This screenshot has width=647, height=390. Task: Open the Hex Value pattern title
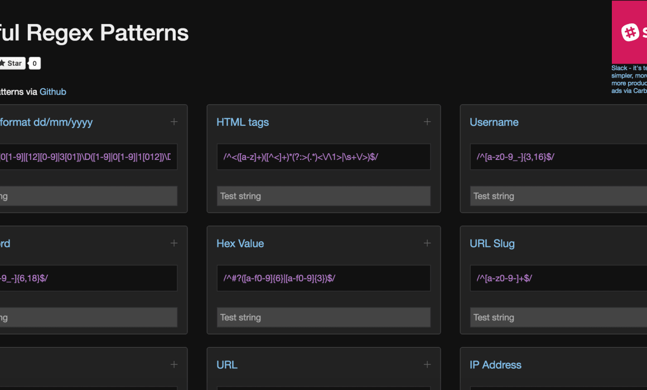coord(240,243)
